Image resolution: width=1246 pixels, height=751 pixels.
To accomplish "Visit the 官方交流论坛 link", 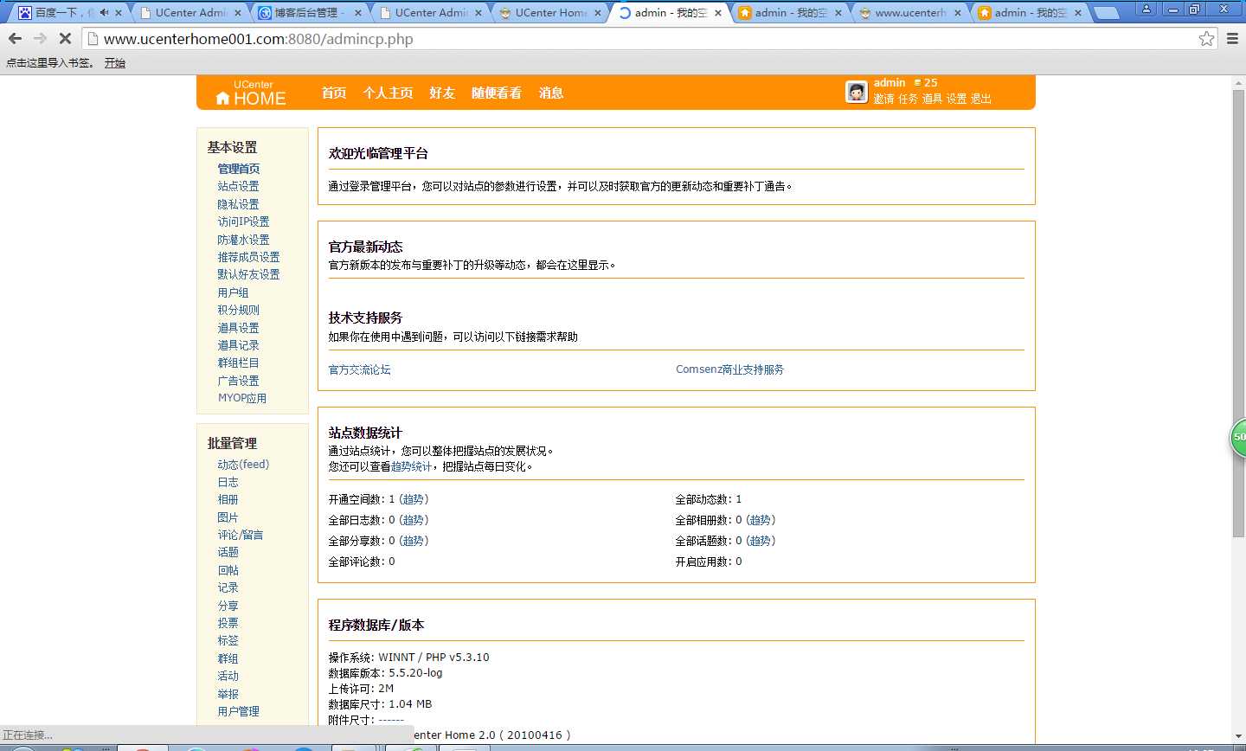I will (x=360, y=369).
